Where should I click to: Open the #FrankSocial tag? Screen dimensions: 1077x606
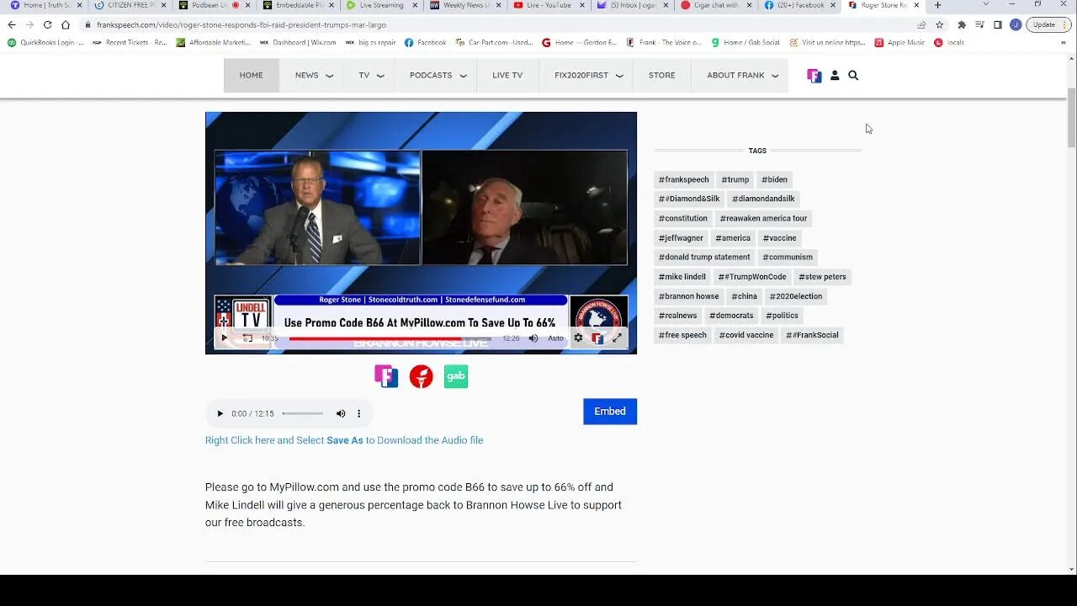(x=812, y=335)
